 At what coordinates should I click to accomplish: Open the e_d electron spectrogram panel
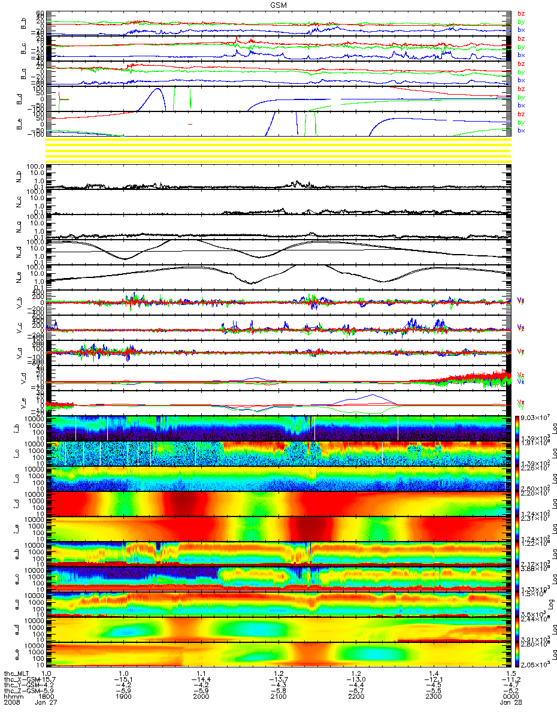point(278,630)
